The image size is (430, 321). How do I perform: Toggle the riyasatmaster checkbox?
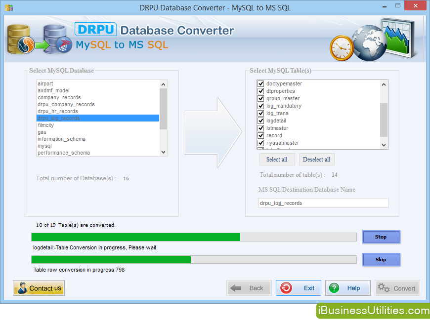tap(261, 143)
